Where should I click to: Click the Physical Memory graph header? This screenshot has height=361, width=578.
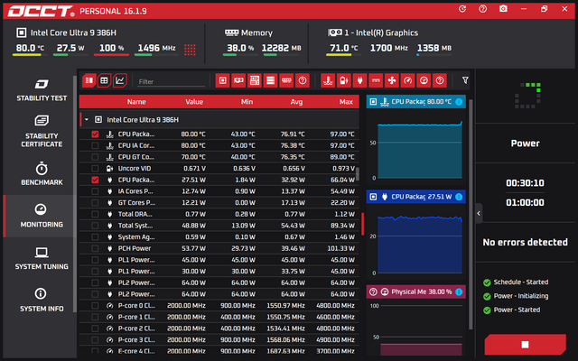click(415, 292)
